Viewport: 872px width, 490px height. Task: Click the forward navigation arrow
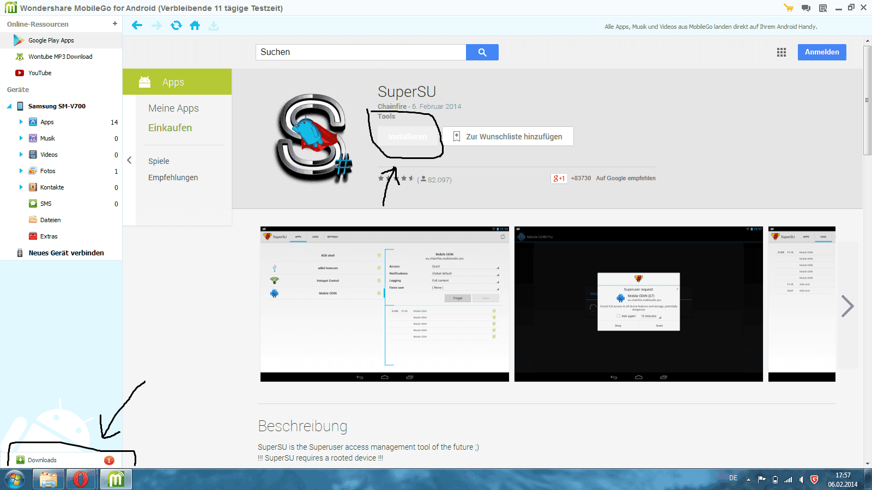(157, 25)
